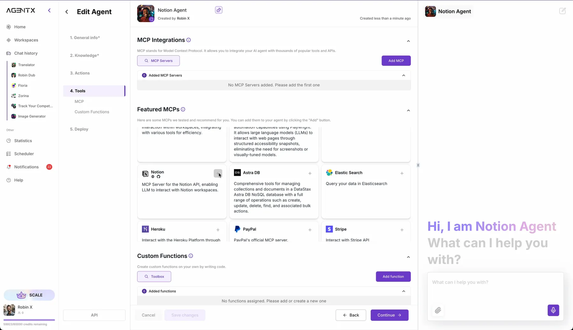Jump to the MCP sub-section
The image size is (573, 330).
click(x=79, y=102)
